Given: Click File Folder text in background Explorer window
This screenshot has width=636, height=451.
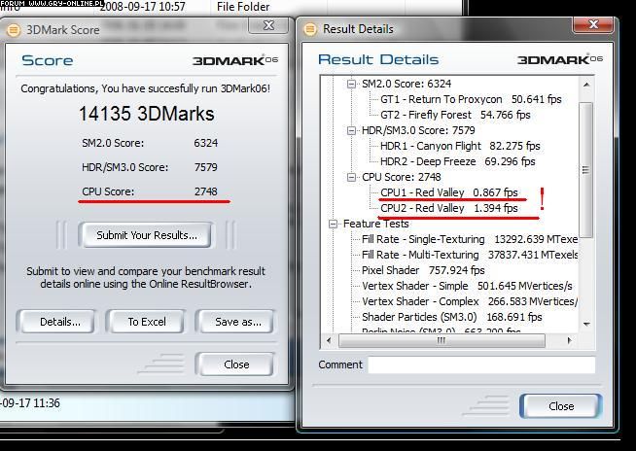Looking at the screenshot, I should coord(243,7).
